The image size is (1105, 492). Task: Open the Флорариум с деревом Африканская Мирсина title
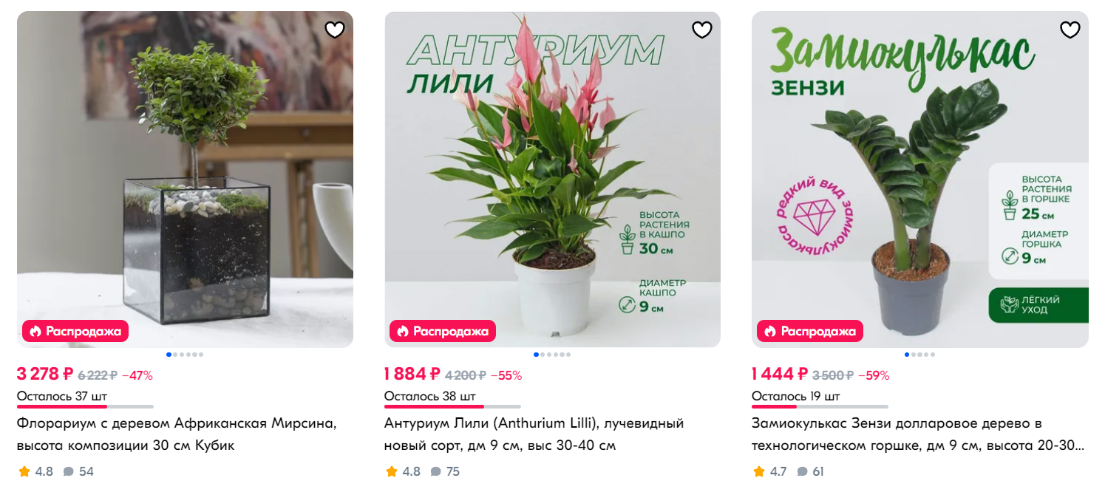(x=177, y=434)
